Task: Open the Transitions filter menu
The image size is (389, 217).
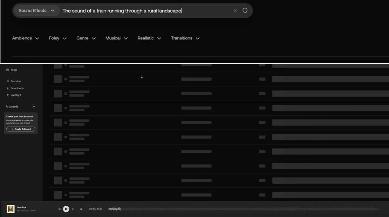Action: (185, 38)
